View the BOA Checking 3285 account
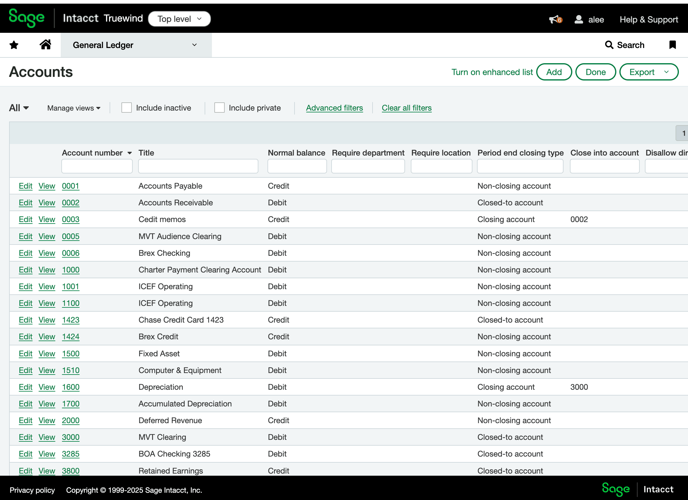The height and width of the screenshot is (500, 688). [x=47, y=454]
